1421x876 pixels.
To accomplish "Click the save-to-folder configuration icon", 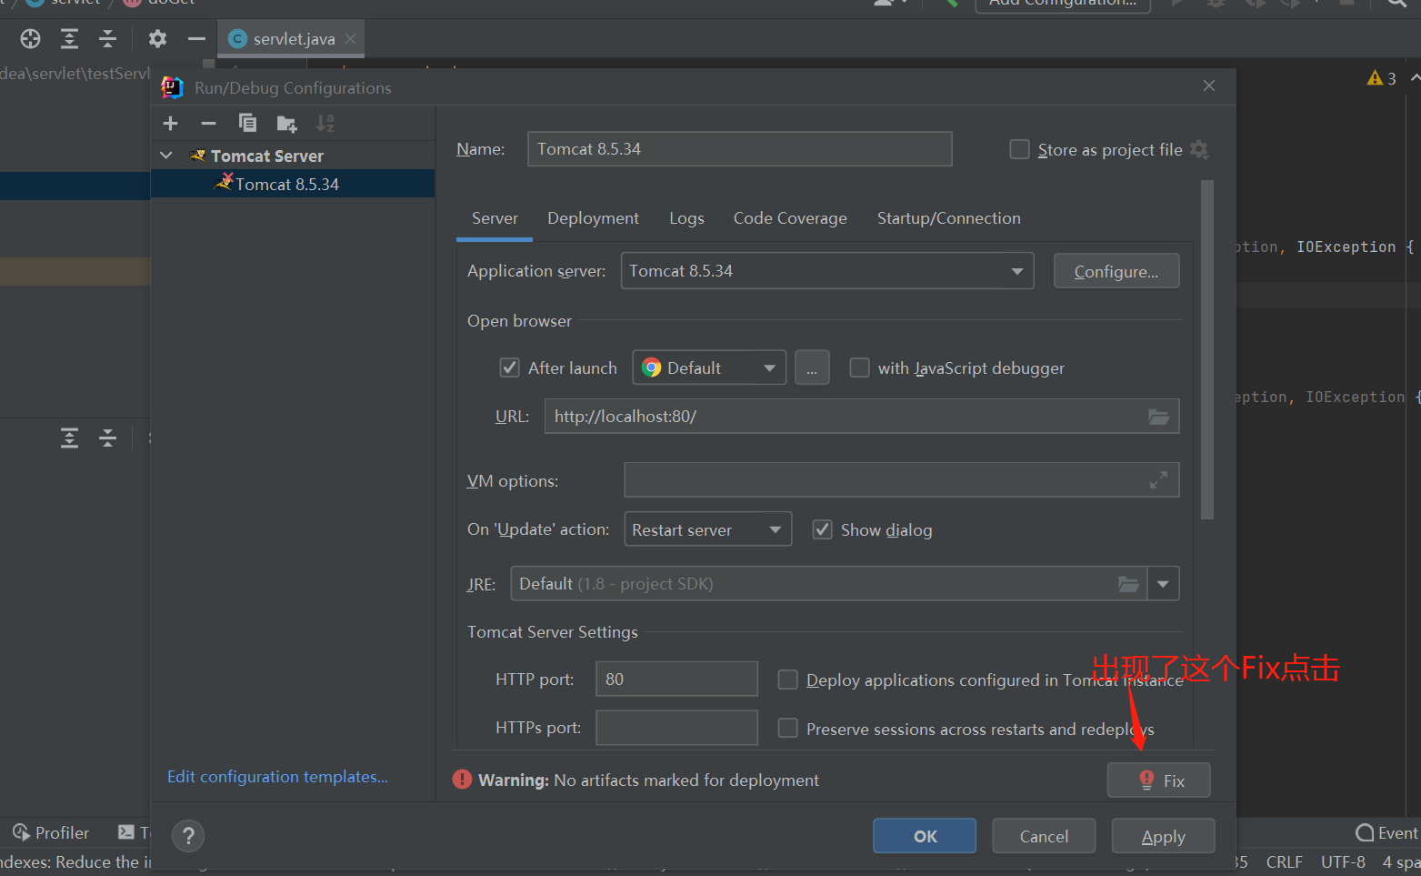I will [x=286, y=124].
